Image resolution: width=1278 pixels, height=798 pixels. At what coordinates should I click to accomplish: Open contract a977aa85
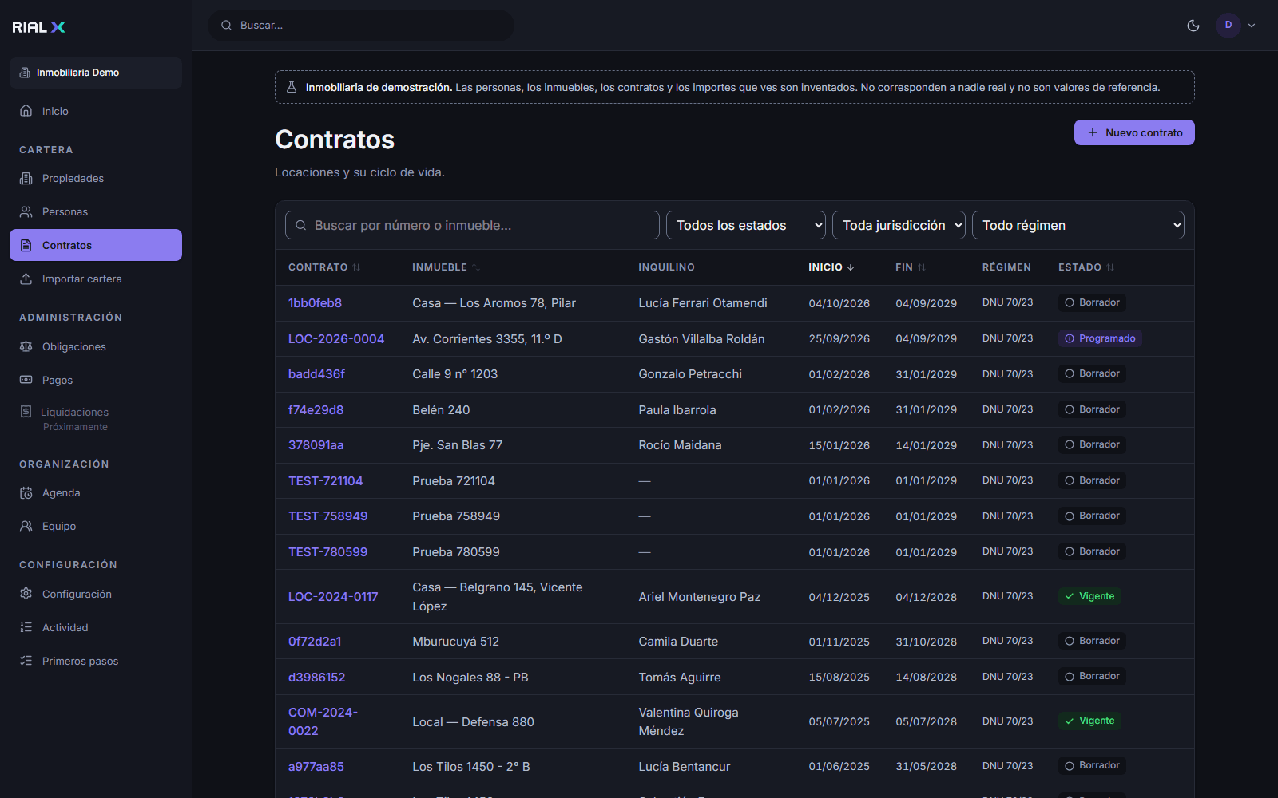(x=316, y=767)
